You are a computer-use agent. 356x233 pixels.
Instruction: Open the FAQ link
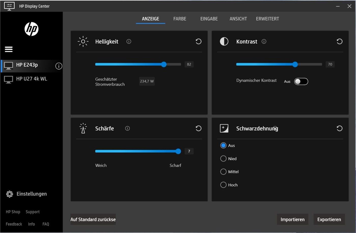46,224
